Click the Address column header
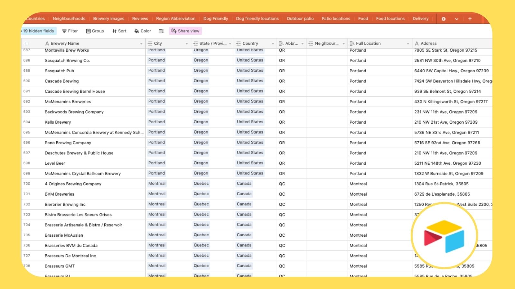The image size is (515, 289). pyautogui.click(x=452, y=43)
